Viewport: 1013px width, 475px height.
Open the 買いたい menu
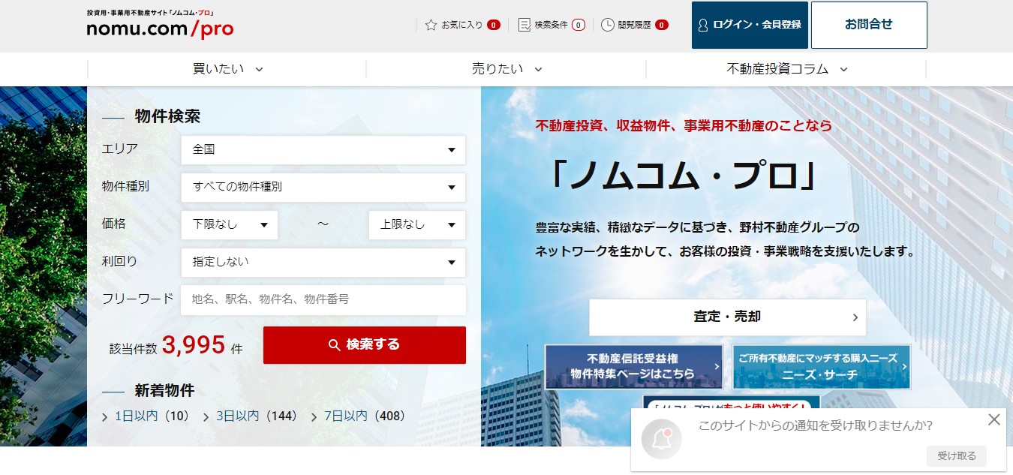[x=227, y=69]
